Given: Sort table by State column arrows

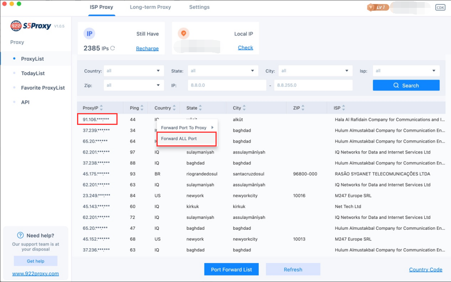Looking at the screenshot, I should (x=200, y=108).
